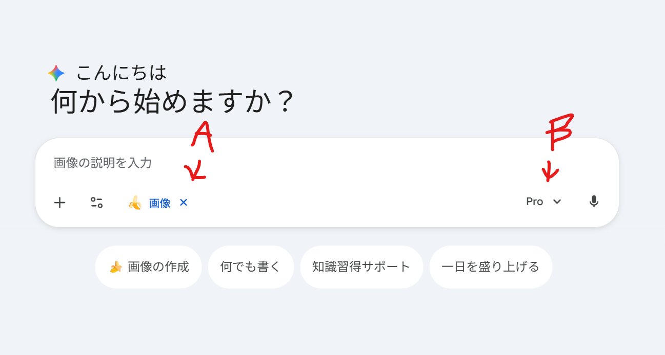
Task: Click the banana icon in 画像の作成 chip
Action: pos(116,267)
